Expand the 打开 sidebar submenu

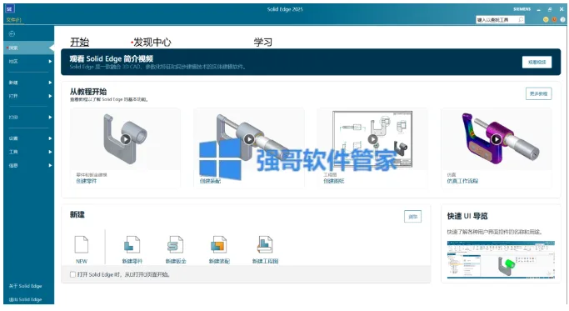tap(50, 96)
